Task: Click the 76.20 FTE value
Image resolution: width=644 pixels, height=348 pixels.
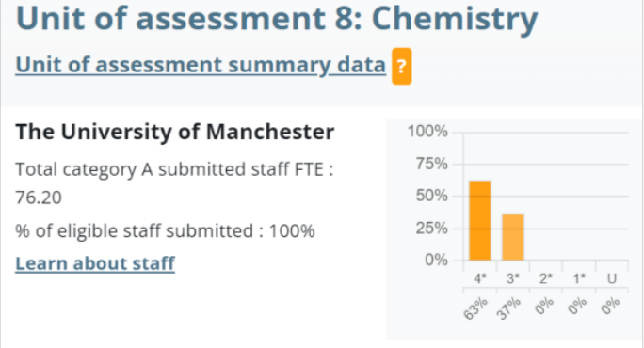Action: tap(39, 198)
